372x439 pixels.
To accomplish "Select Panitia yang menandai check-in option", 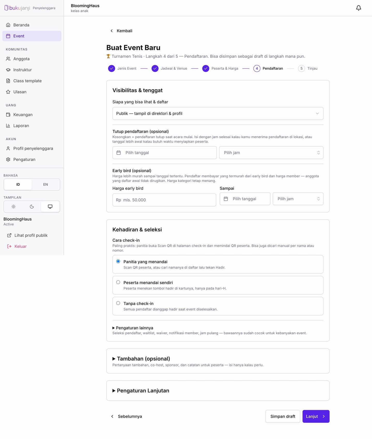I will pos(218,264).
